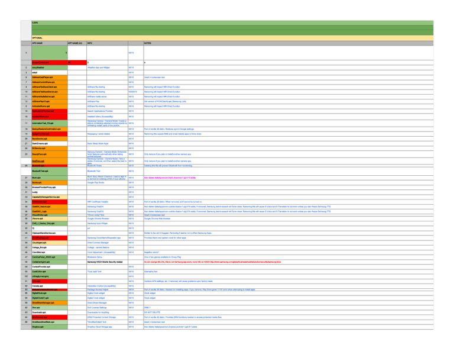Click the 'Assistant Menu (Accessibility)' info cell
The width and height of the screenshot is (454, 351).
click(x=107, y=117)
